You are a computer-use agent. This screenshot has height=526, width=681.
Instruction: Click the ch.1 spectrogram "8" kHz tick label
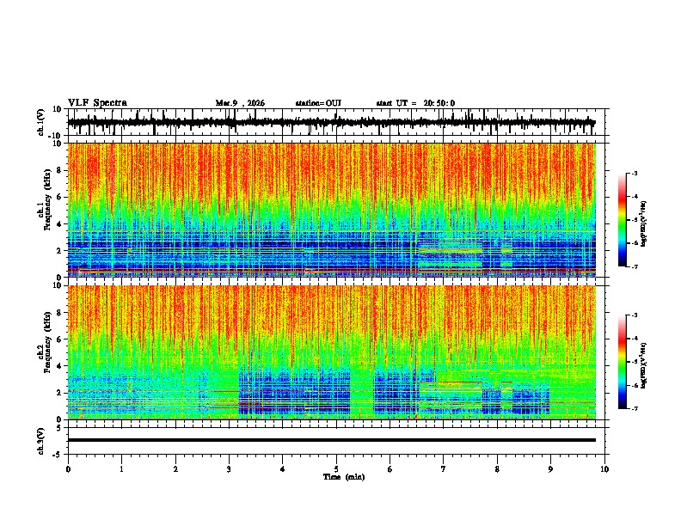pyautogui.click(x=59, y=170)
